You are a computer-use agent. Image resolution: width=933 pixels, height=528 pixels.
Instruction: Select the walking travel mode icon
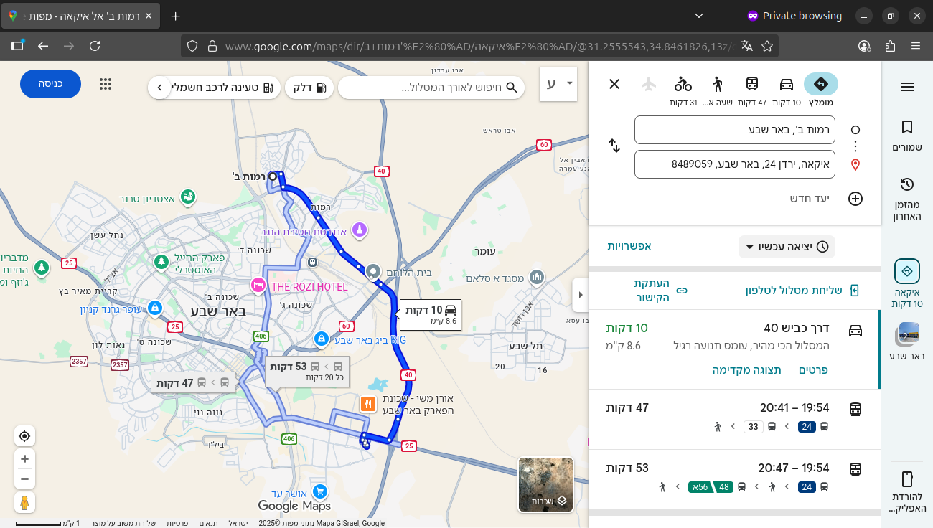(718, 85)
